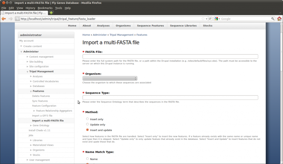Image resolution: width=283 pixels, height=164 pixels.
Task: Expand the Site configuration arrow
Action: [28, 67]
